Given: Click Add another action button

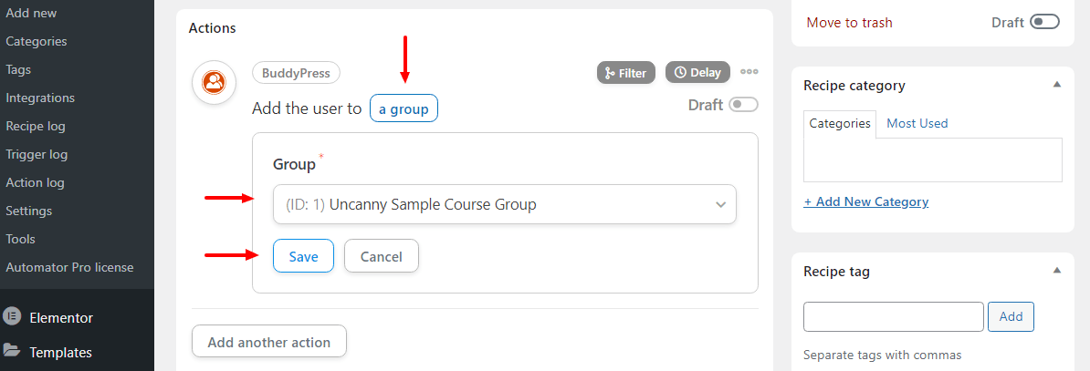Looking at the screenshot, I should click(269, 342).
